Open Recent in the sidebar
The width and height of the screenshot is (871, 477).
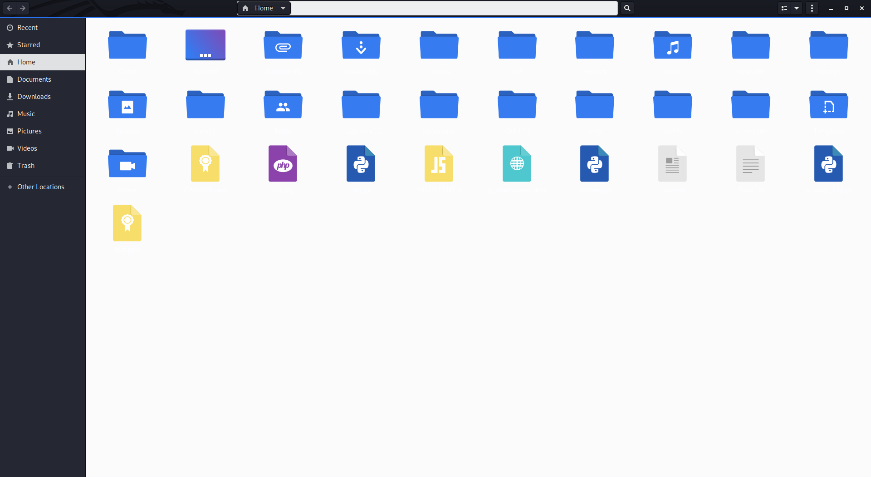point(27,28)
